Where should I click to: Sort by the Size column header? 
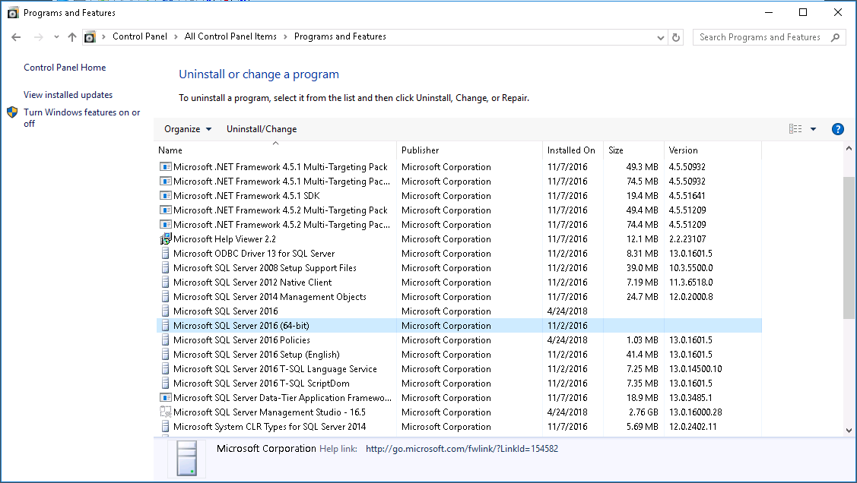click(x=633, y=150)
